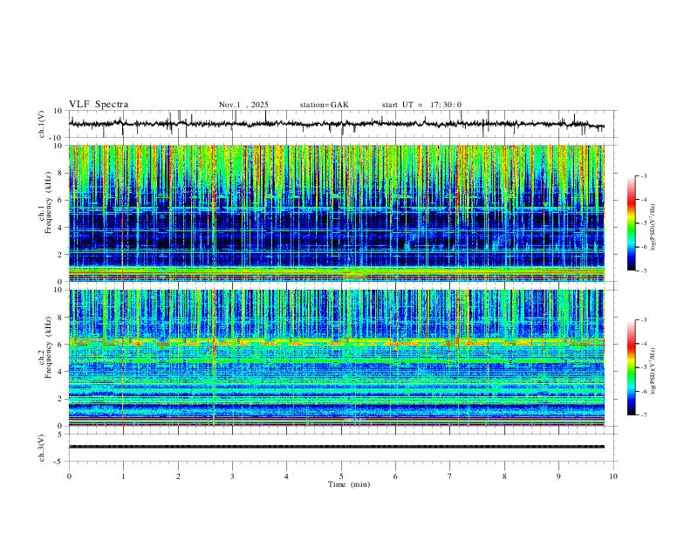Click the log(PSD) label beside ch.2 color bar
This screenshot has height=534, width=691.
pyautogui.click(x=653, y=371)
